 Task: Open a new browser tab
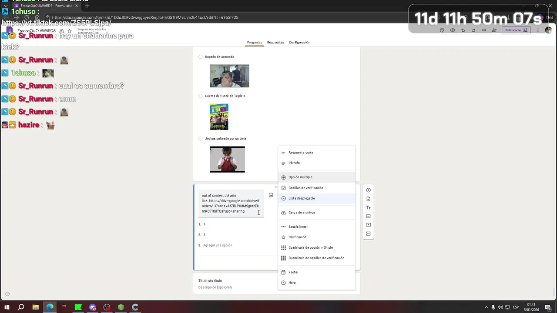(x=87, y=6)
